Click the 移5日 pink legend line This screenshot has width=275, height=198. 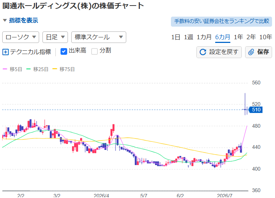[x=5, y=69]
